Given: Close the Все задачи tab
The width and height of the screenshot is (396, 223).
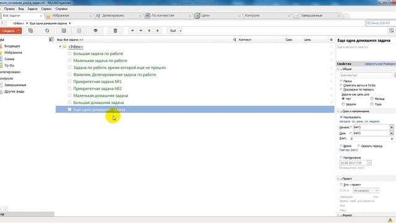Looking at the screenshot, I should (x=41, y=15).
